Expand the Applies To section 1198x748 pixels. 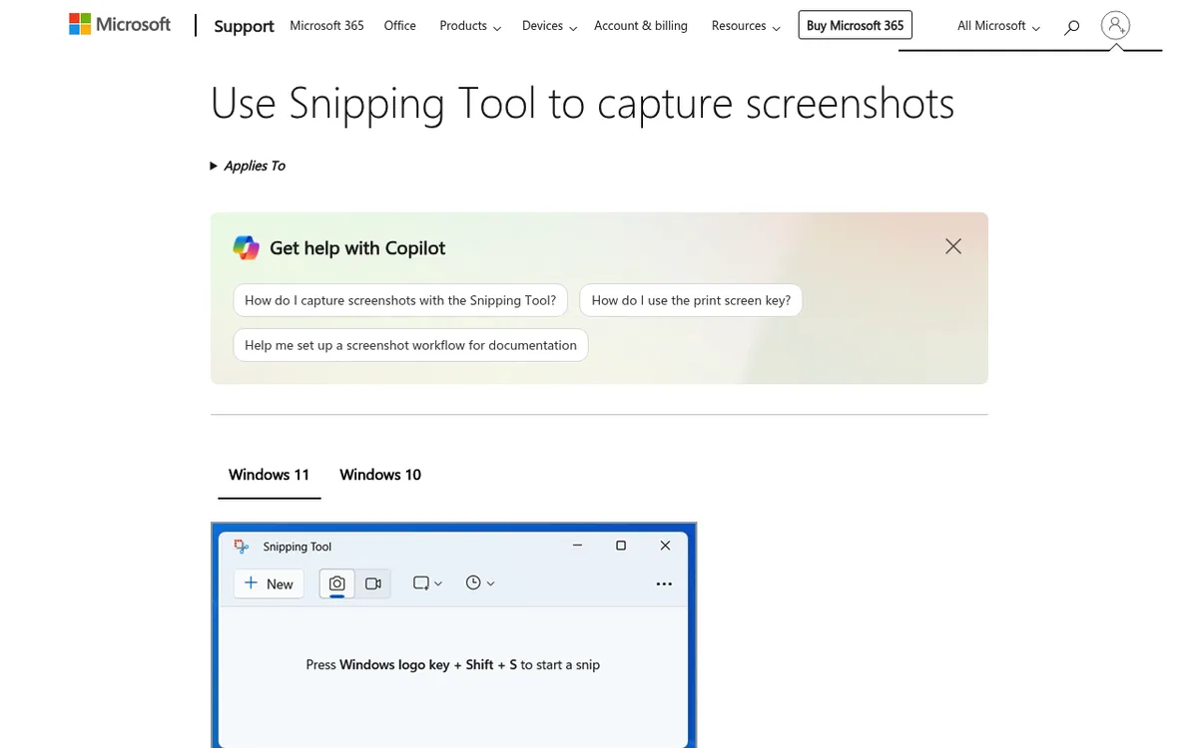pos(248,166)
